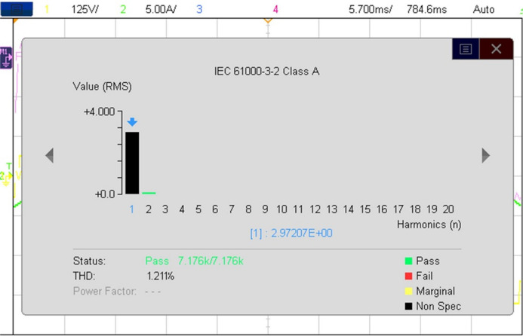The width and height of the screenshot is (523, 336).
Task: Click the Pass 7.176k/7.176k status value
Action: click(x=194, y=261)
